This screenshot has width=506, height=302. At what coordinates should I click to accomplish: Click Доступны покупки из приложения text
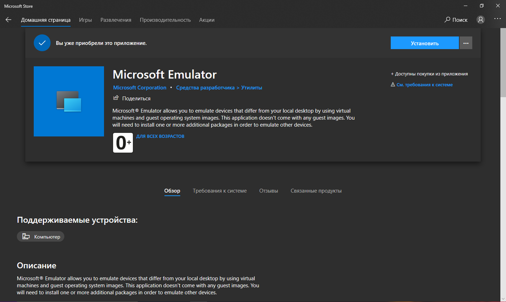point(429,74)
